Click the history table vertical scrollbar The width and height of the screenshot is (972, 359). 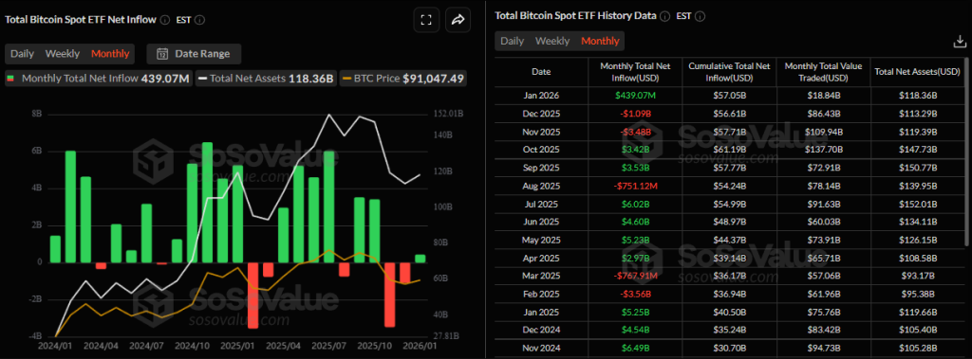pos(967,152)
